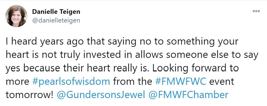Click the line starting "yes because their heart"

click(x=122, y=68)
